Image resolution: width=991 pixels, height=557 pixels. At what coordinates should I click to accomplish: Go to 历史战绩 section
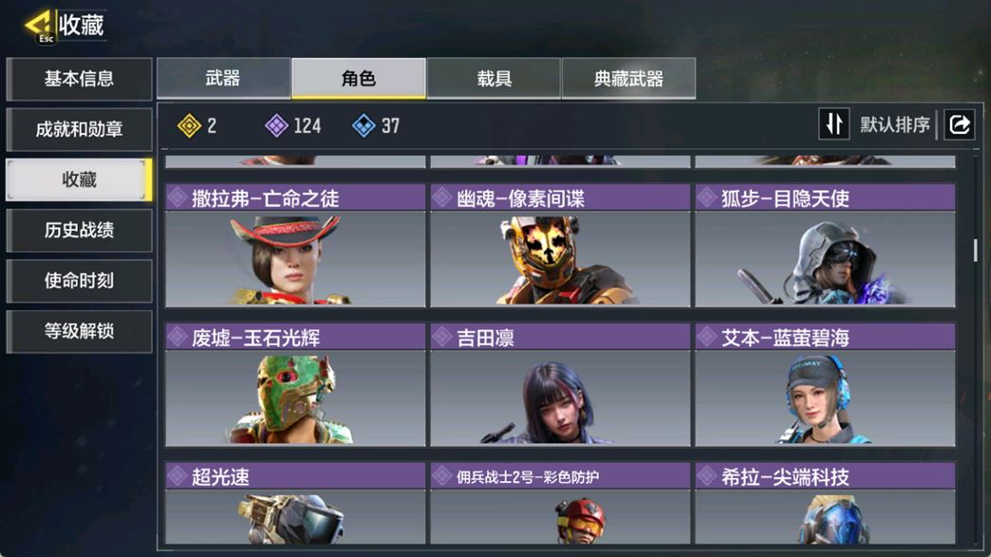pyautogui.click(x=79, y=230)
